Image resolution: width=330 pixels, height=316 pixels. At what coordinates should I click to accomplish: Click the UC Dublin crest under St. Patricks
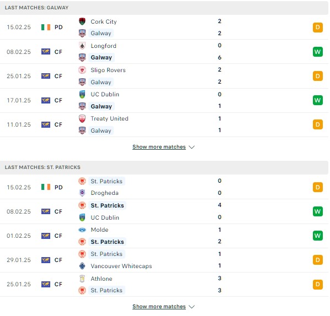[x=82, y=217]
